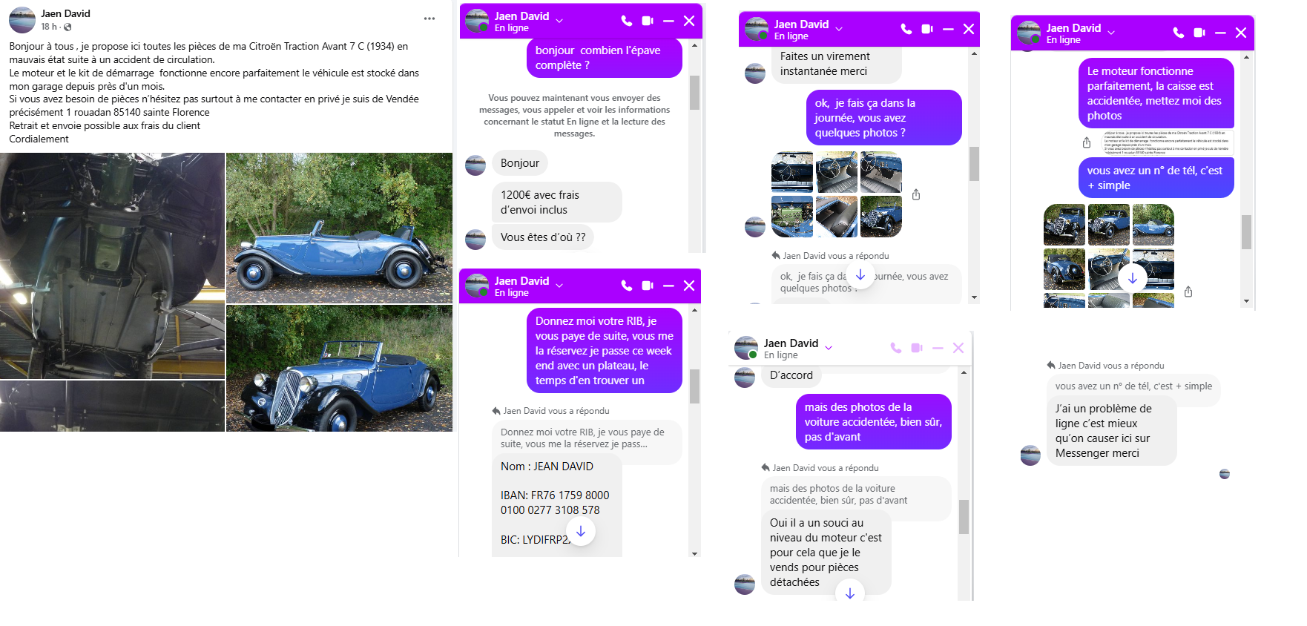Click the share icon beside interior photos grid

916,194
